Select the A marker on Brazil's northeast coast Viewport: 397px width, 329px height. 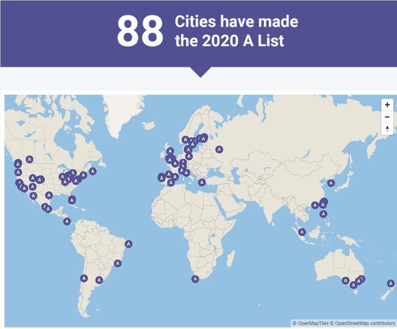click(128, 244)
